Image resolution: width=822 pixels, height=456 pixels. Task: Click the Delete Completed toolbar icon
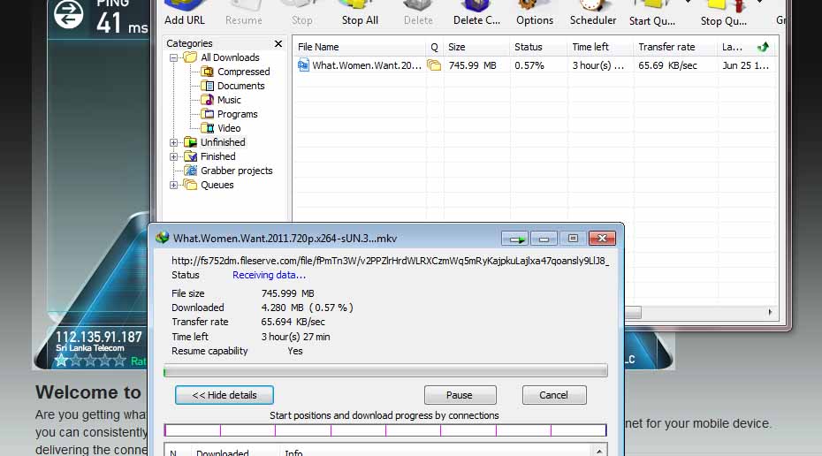tap(476, 13)
